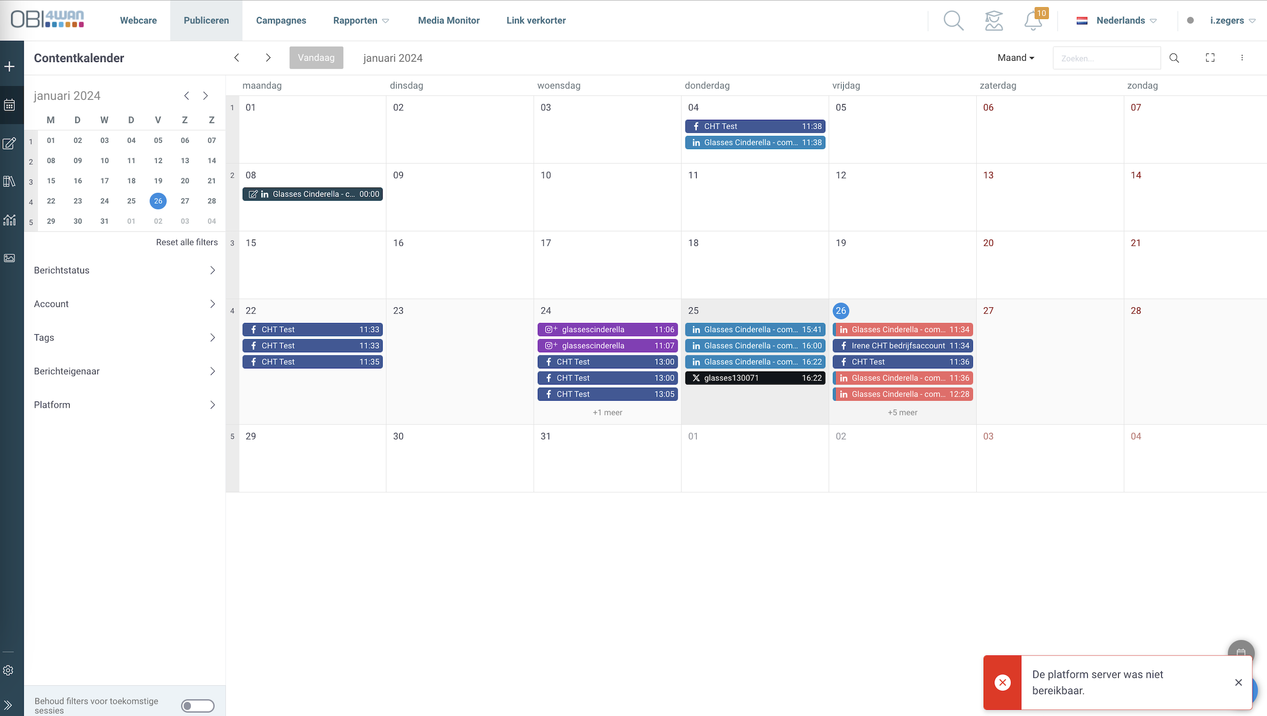Expand the Berichtstatus filter

point(125,270)
